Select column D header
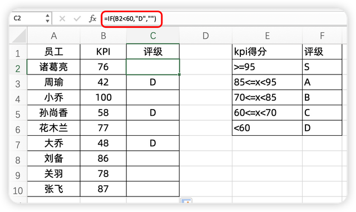 click(x=206, y=36)
